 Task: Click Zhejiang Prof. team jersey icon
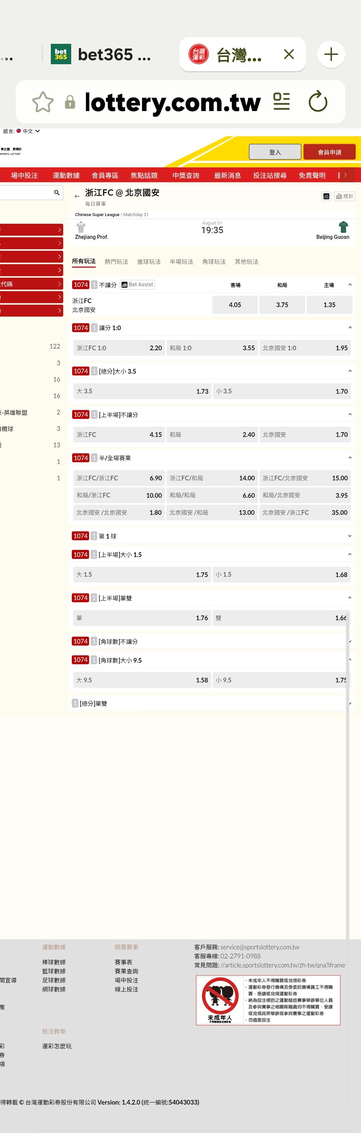(x=81, y=227)
